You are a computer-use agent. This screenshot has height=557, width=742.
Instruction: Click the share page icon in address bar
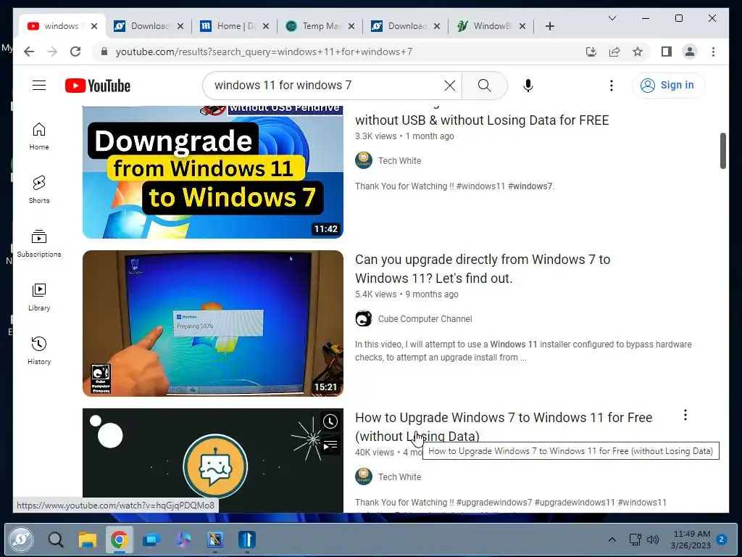point(614,51)
